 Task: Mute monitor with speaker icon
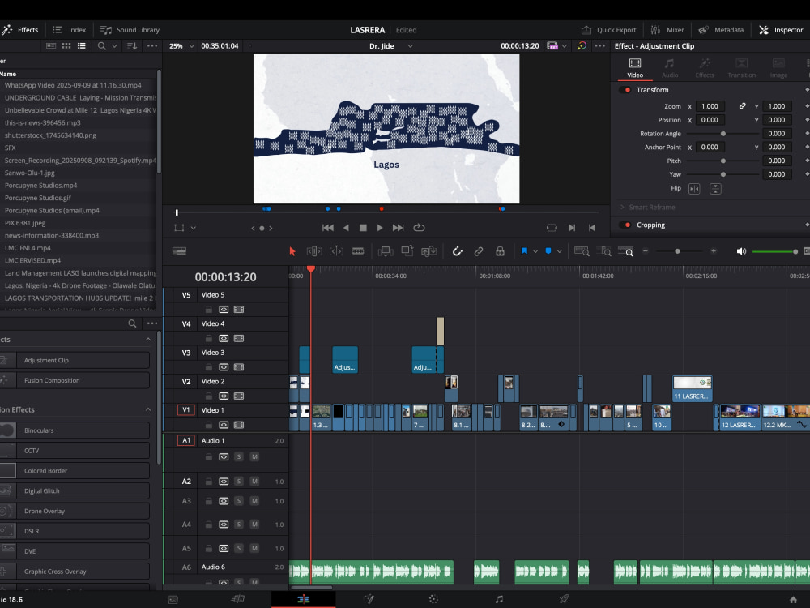click(x=741, y=251)
